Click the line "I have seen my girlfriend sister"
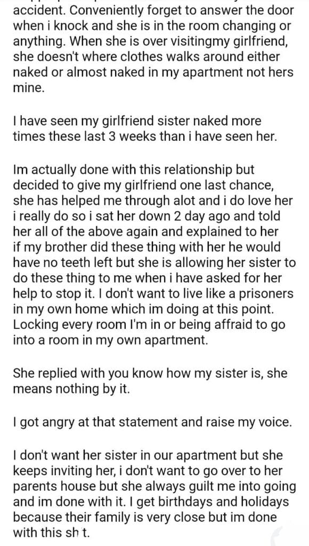The width and height of the screenshot is (309, 546). [137, 121]
